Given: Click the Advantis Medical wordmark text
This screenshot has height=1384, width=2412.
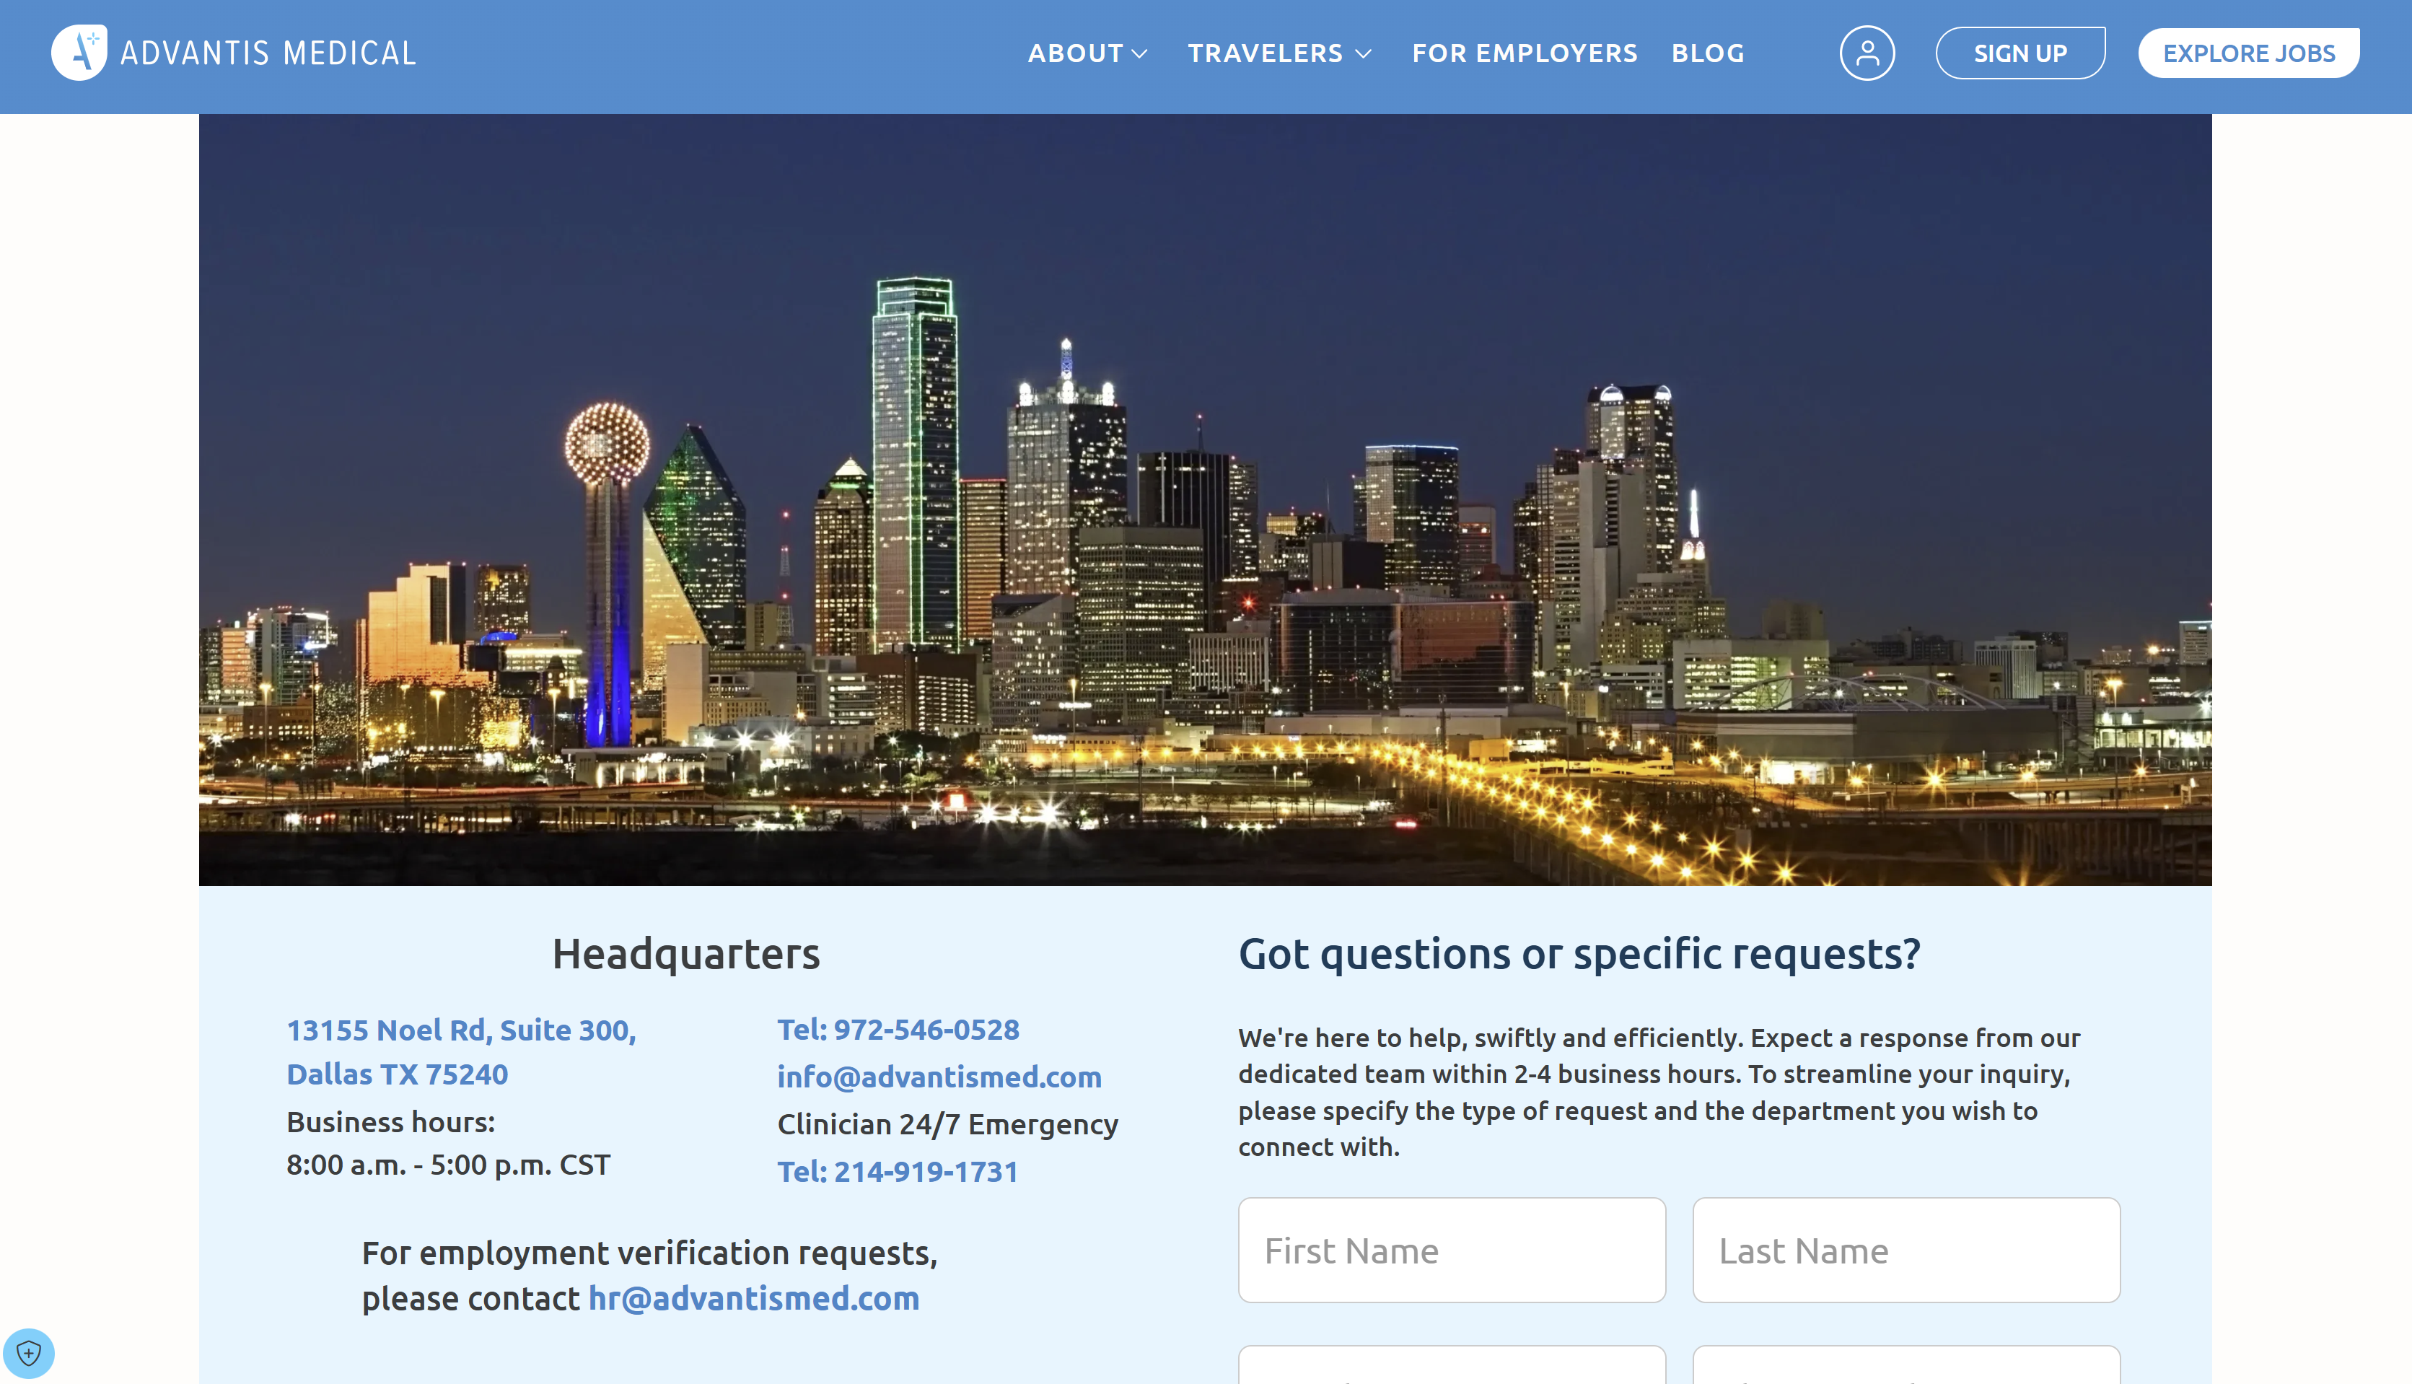Looking at the screenshot, I should [268, 53].
